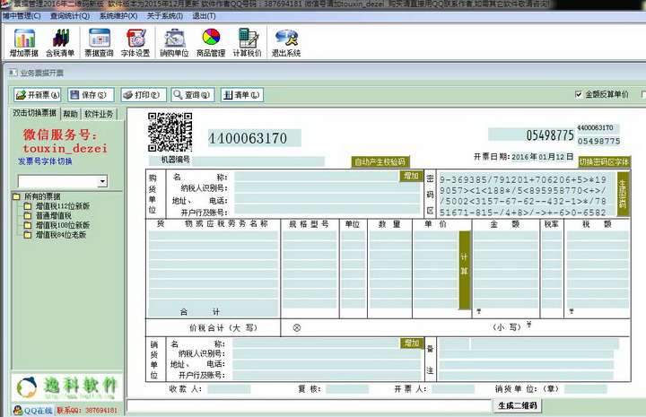Click the 自动产生校验码 button
Viewport: 646px width, 417px height.
point(380,162)
